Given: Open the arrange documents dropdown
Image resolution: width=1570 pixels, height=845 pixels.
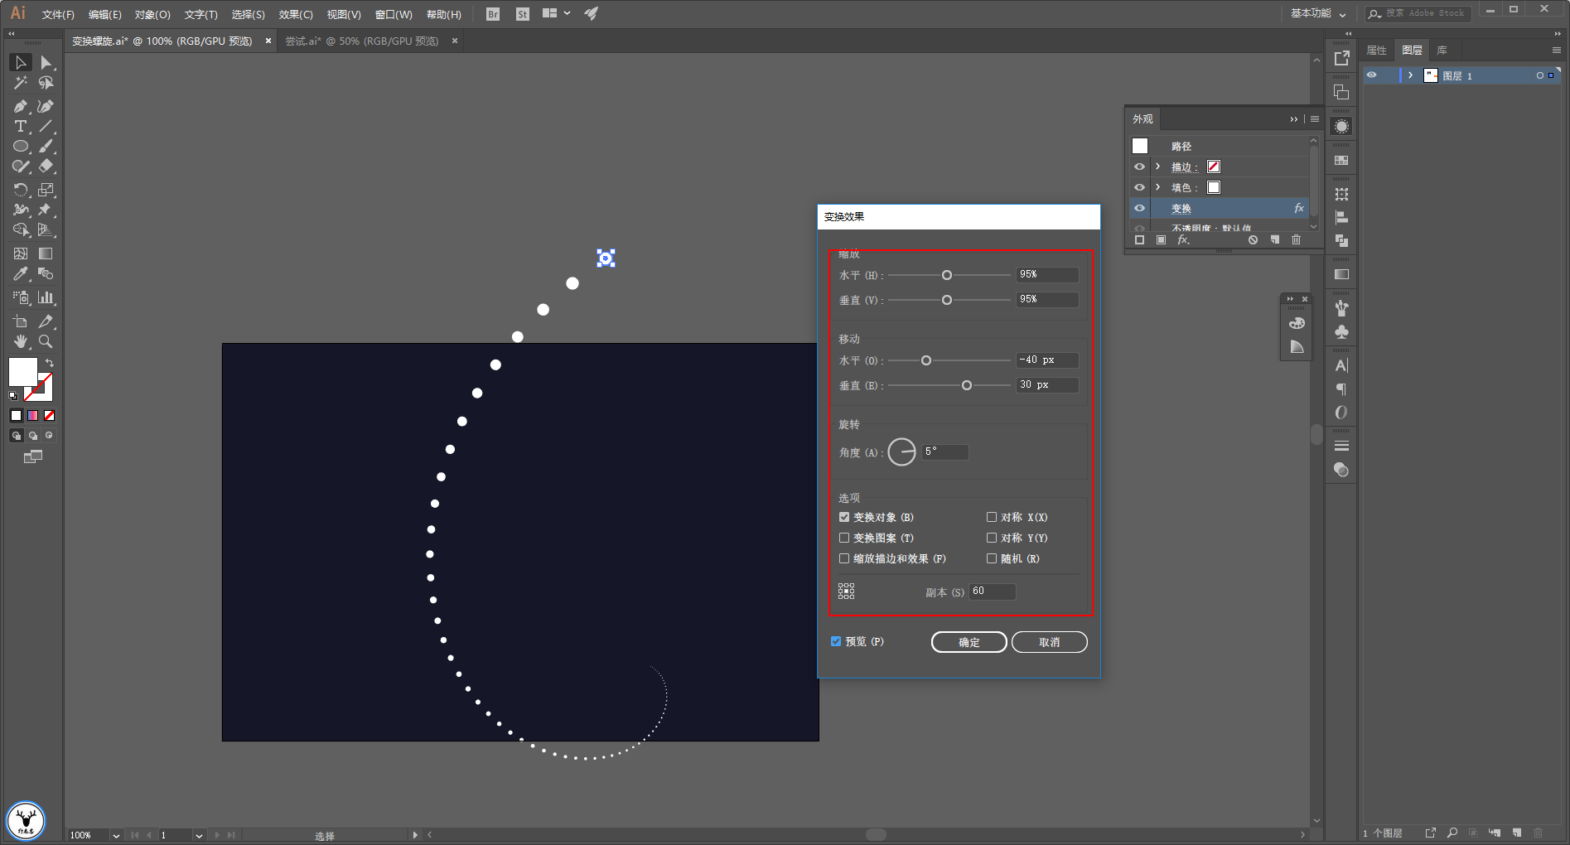Looking at the screenshot, I should pos(556,13).
